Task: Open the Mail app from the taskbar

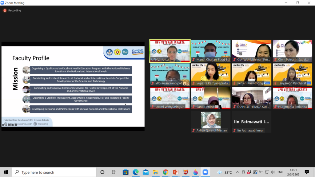Action: click(146, 172)
